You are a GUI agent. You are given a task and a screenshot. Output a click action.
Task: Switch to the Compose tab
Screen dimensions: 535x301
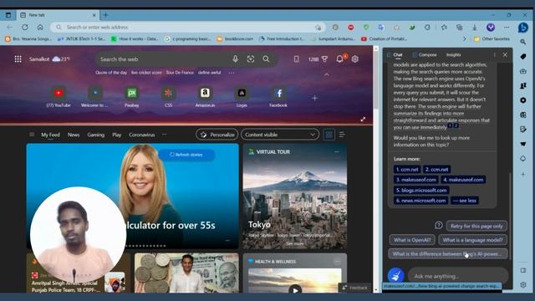[x=425, y=55]
